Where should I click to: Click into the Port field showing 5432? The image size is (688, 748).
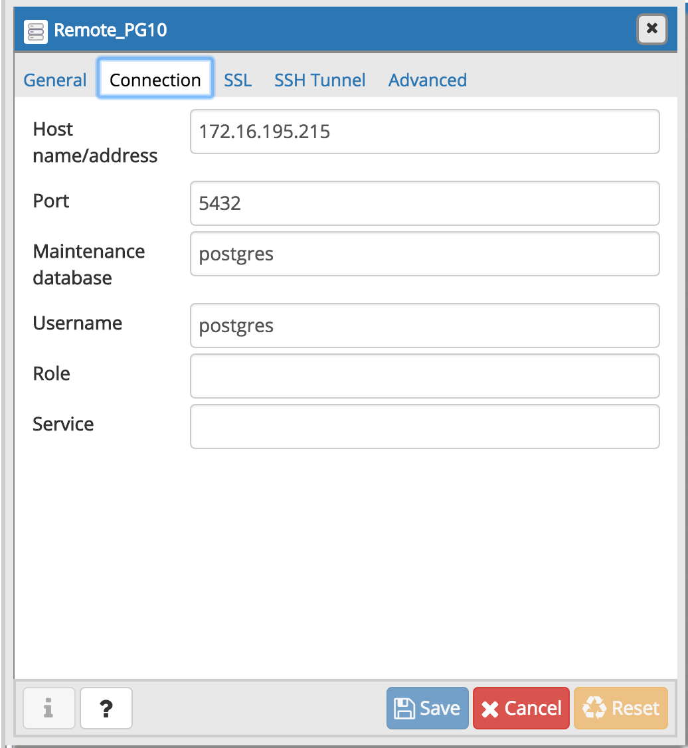tap(424, 203)
